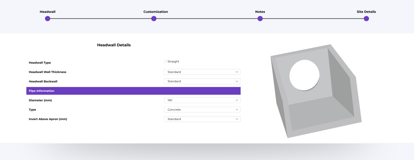Click the Site Details step circle
Viewport: 414px width, 160px height.
(x=366, y=19)
